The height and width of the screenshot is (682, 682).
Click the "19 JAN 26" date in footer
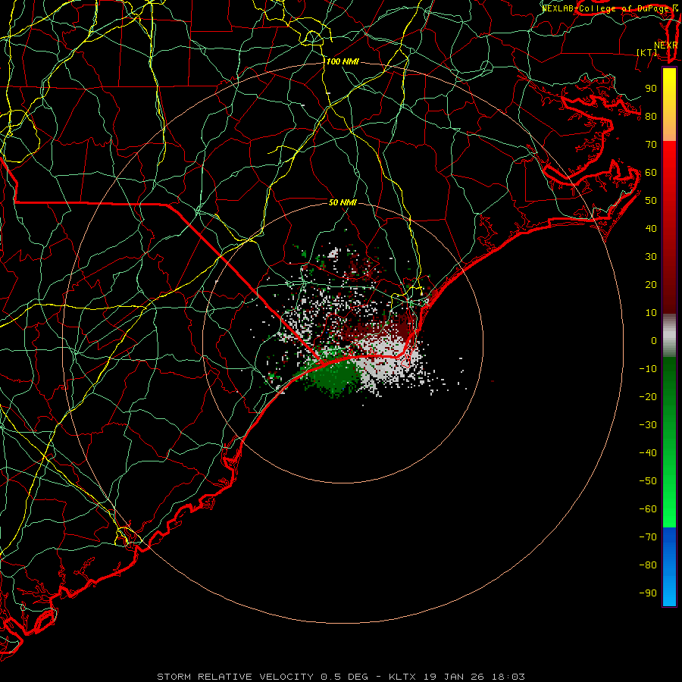point(455,677)
